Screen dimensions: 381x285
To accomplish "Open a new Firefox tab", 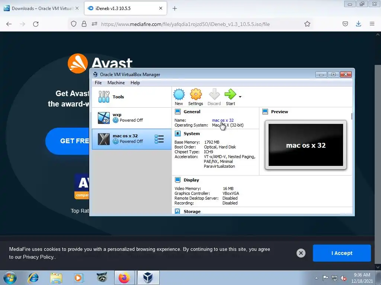I will point(175,9).
